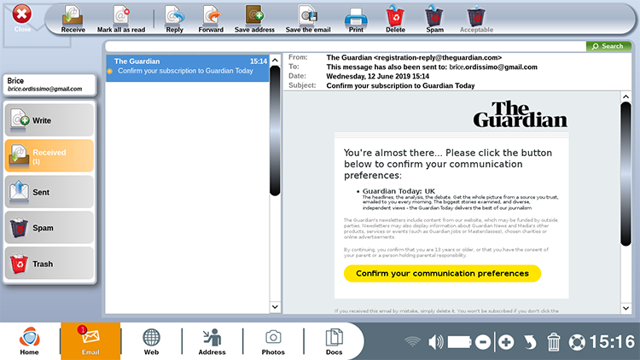The image size is (640, 360).
Task: Click the speaker volume icon
Action: [x=435, y=341]
